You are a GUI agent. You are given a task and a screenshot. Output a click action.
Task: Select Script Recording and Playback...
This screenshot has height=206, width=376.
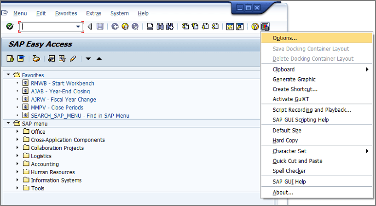tap(317, 110)
